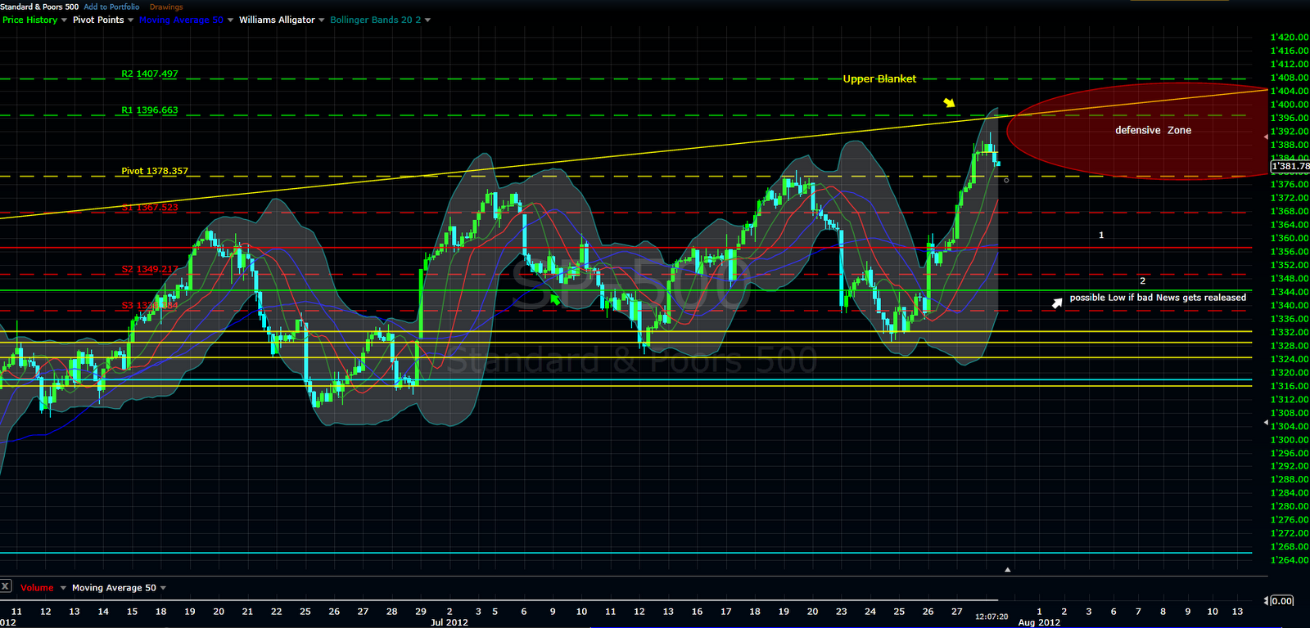Click the Jul 2012 month label

pyautogui.click(x=449, y=622)
